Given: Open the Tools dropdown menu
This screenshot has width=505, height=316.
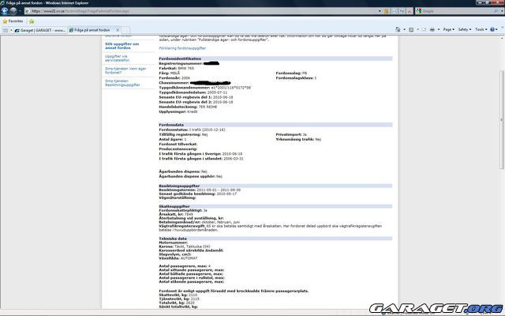Looking at the screenshot, I should click(x=481, y=30).
